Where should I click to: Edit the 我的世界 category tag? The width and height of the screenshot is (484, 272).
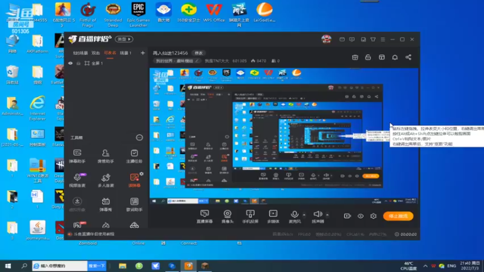(x=177, y=61)
